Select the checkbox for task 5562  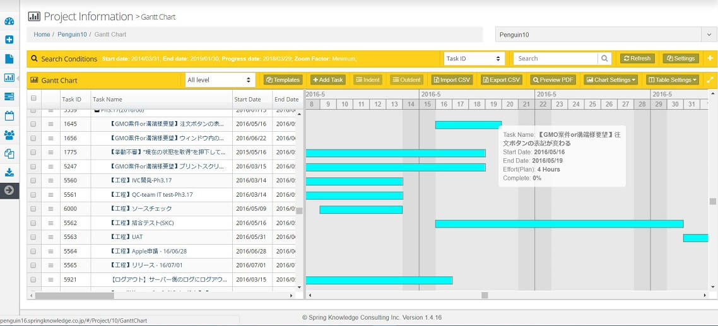[x=33, y=223]
